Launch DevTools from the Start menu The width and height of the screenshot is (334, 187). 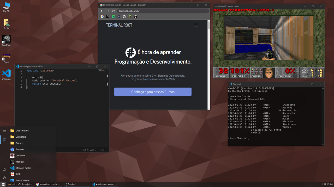tap(32, 156)
